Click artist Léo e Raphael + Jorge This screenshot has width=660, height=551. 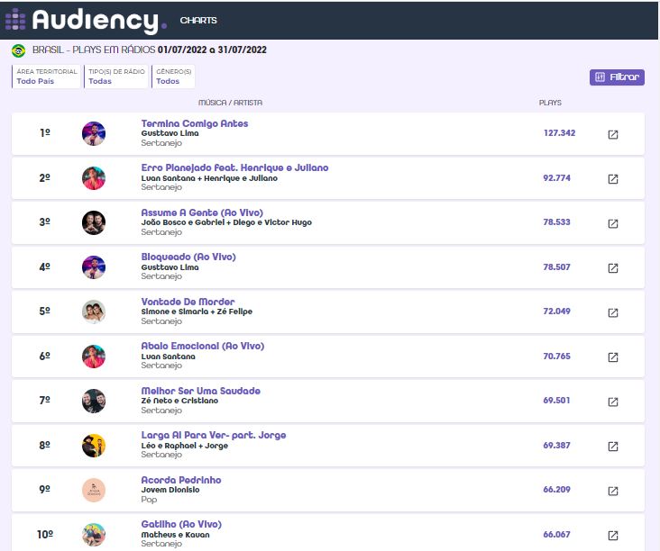pyautogui.click(x=184, y=446)
